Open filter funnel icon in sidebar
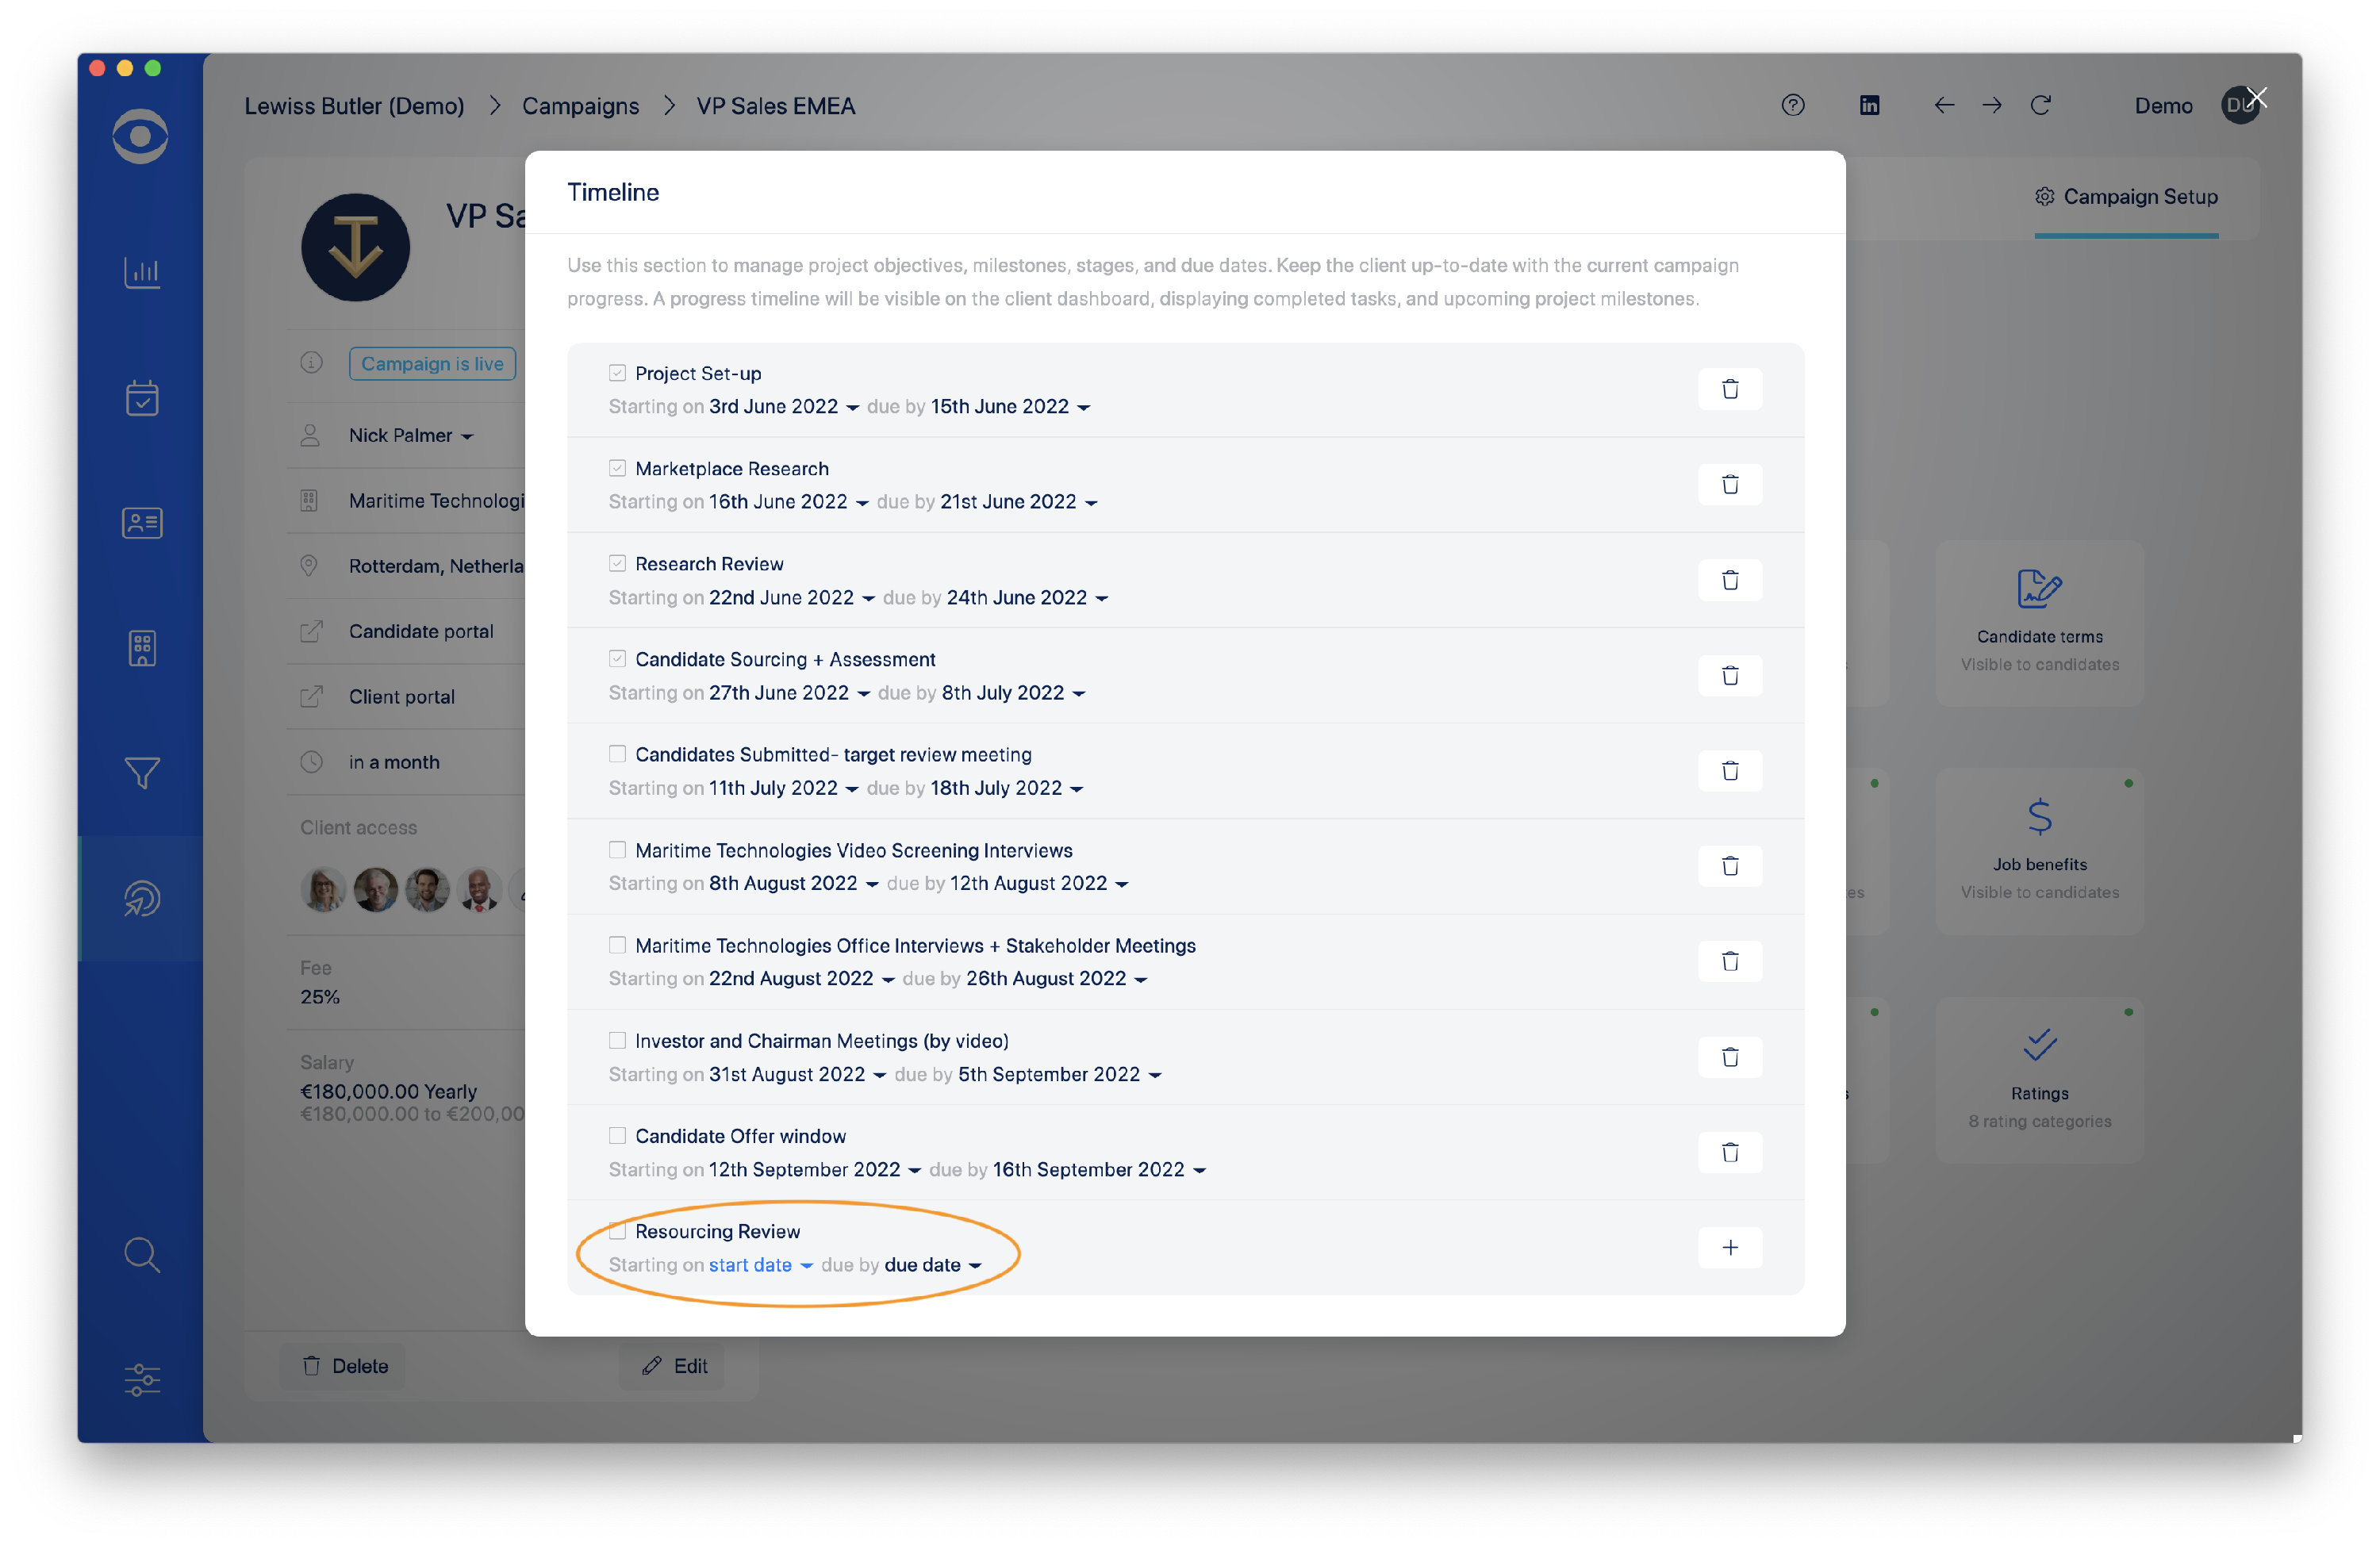2380x1546 pixels. pyautogui.click(x=141, y=772)
